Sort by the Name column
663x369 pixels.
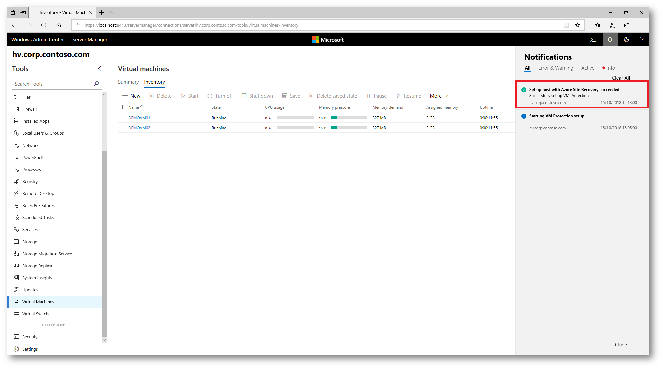coord(136,107)
